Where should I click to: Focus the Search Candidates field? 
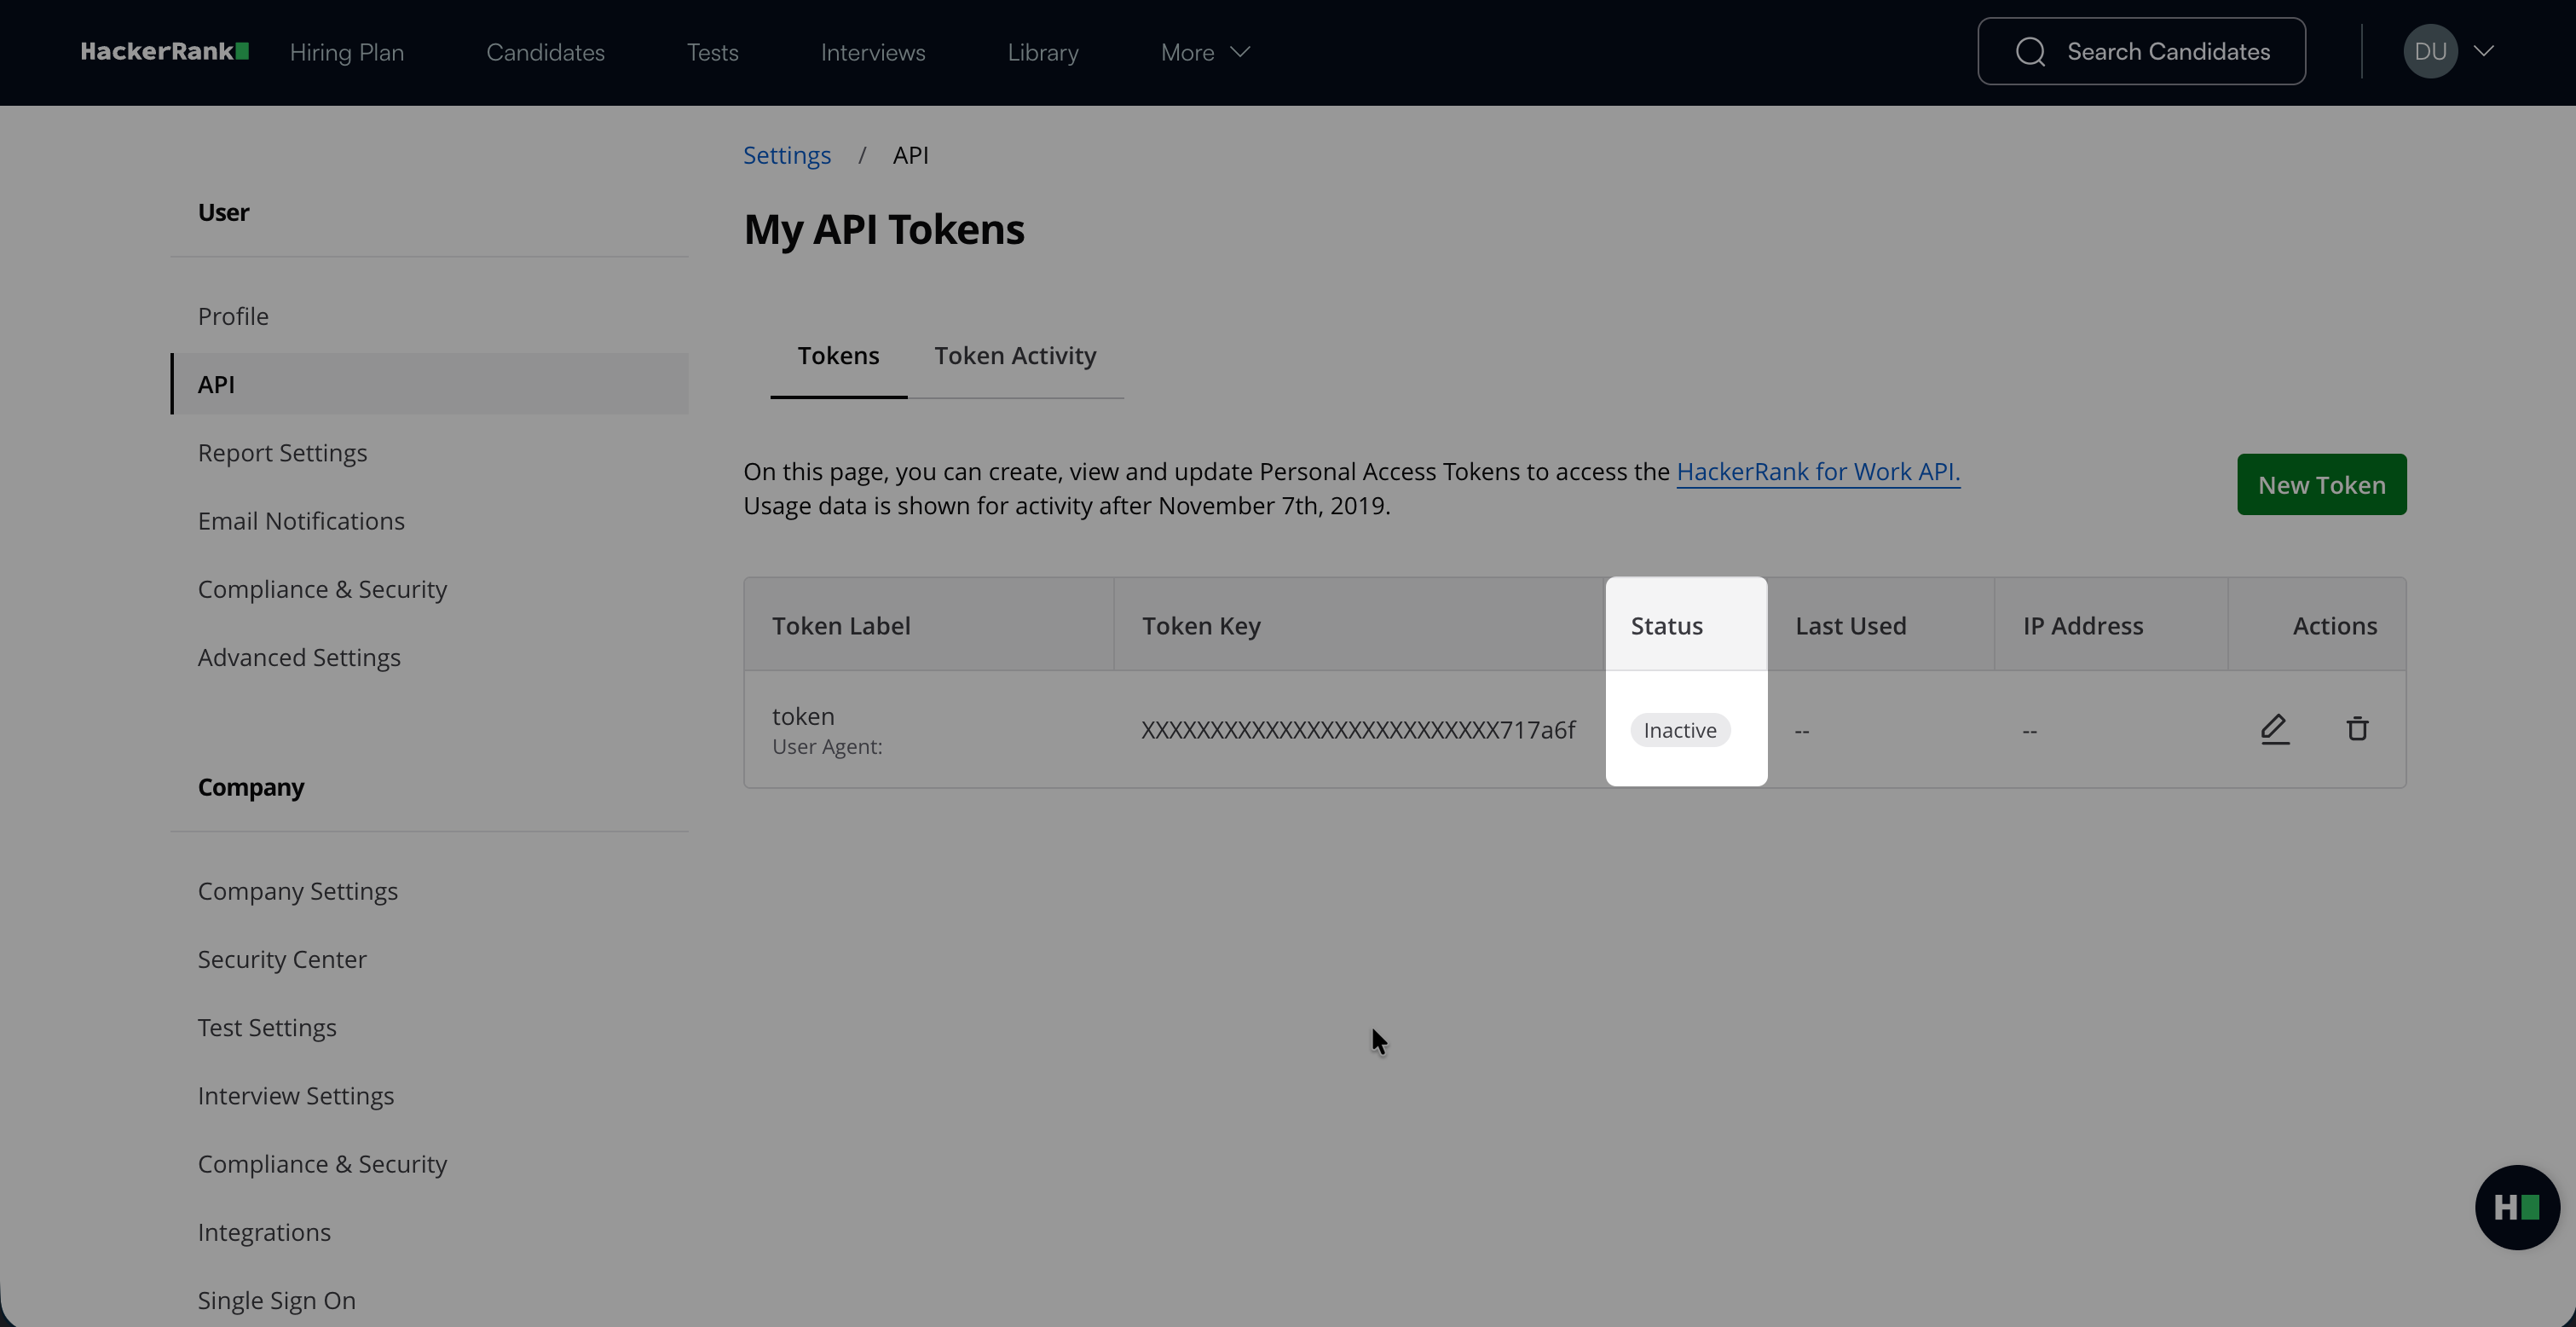point(2142,52)
